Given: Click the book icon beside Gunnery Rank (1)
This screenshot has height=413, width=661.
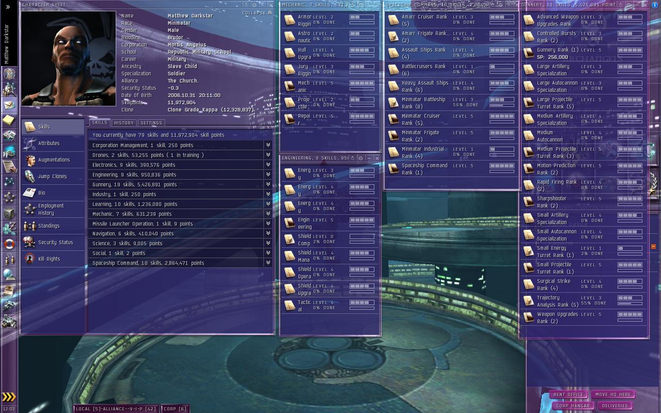Looking at the screenshot, I should 529,53.
